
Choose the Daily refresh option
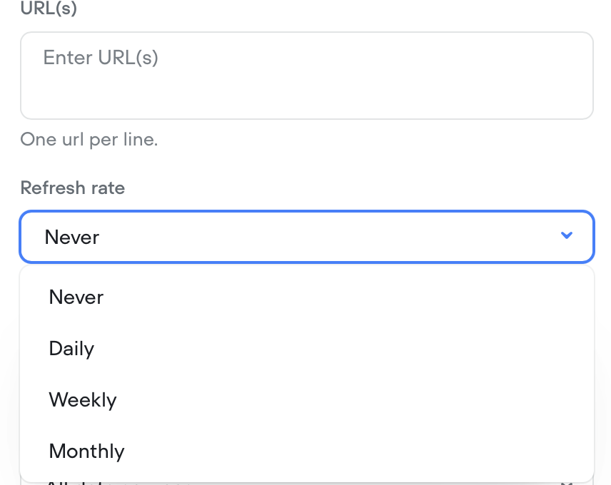[x=71, y=348]
